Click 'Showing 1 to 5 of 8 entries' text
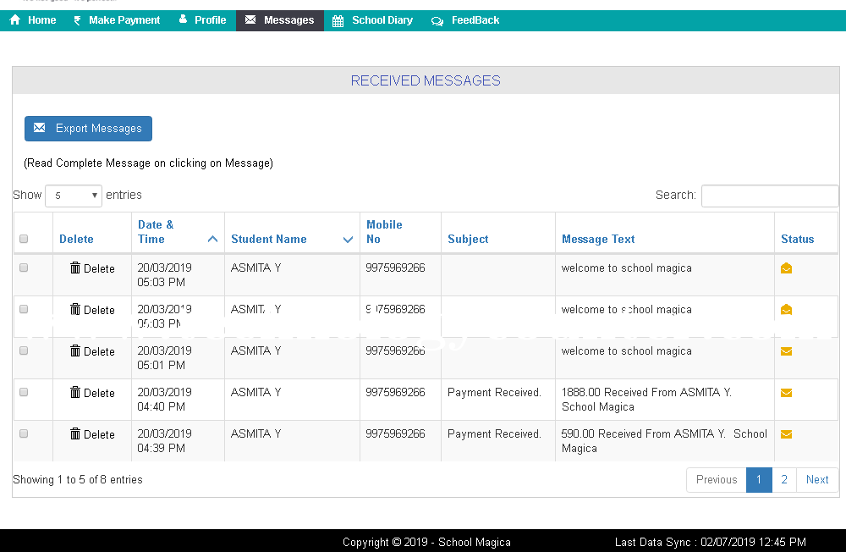 [x=78, y=480]
